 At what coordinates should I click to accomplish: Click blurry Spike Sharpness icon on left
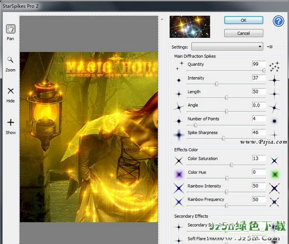[179, 135]
